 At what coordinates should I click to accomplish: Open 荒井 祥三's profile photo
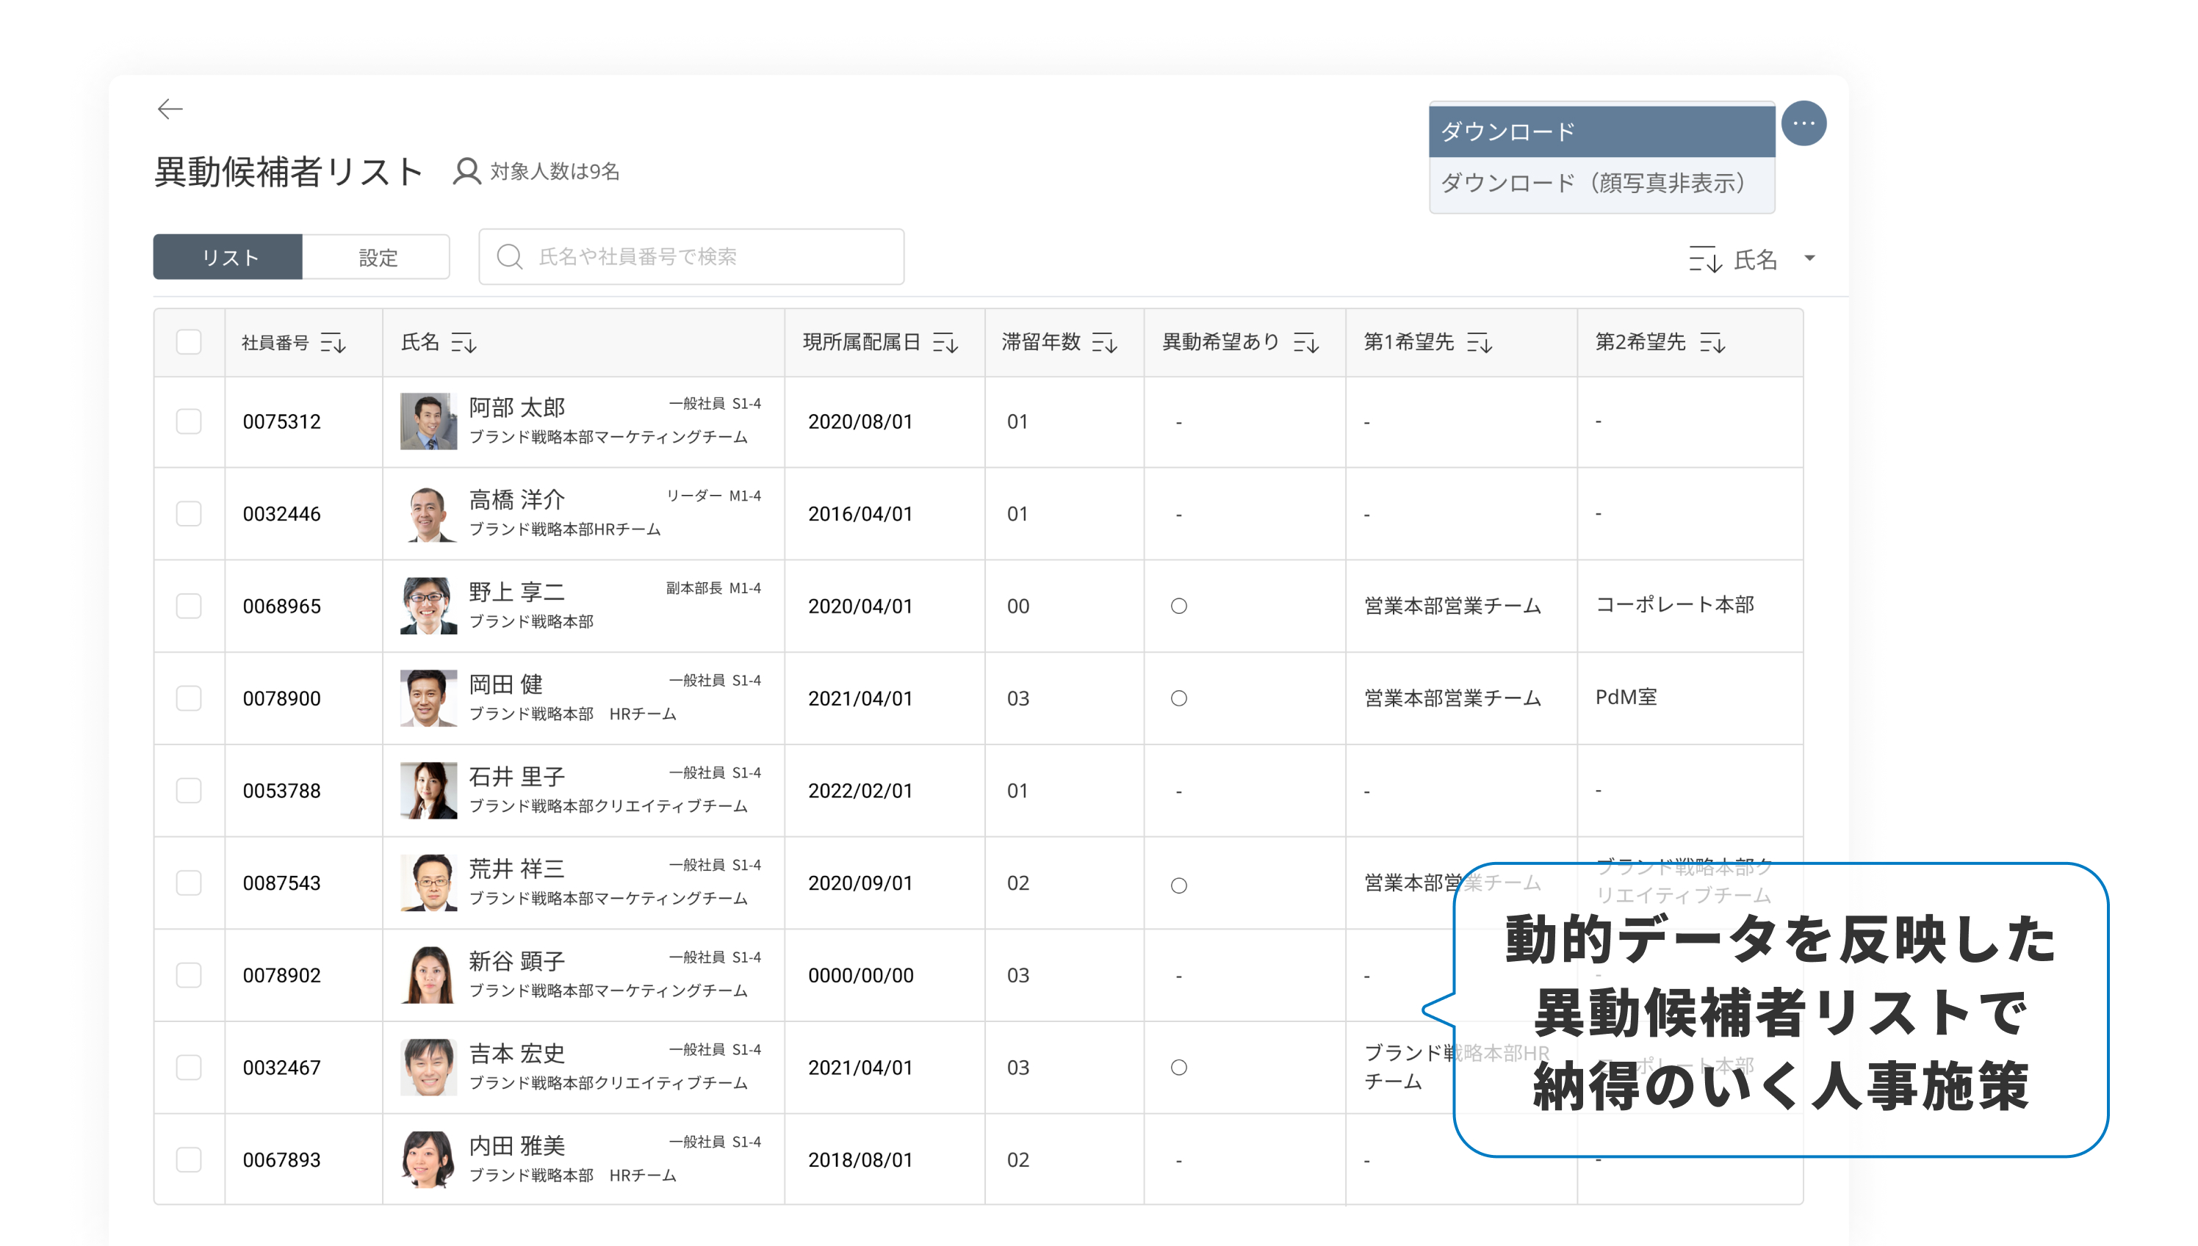tap(428, 883)
